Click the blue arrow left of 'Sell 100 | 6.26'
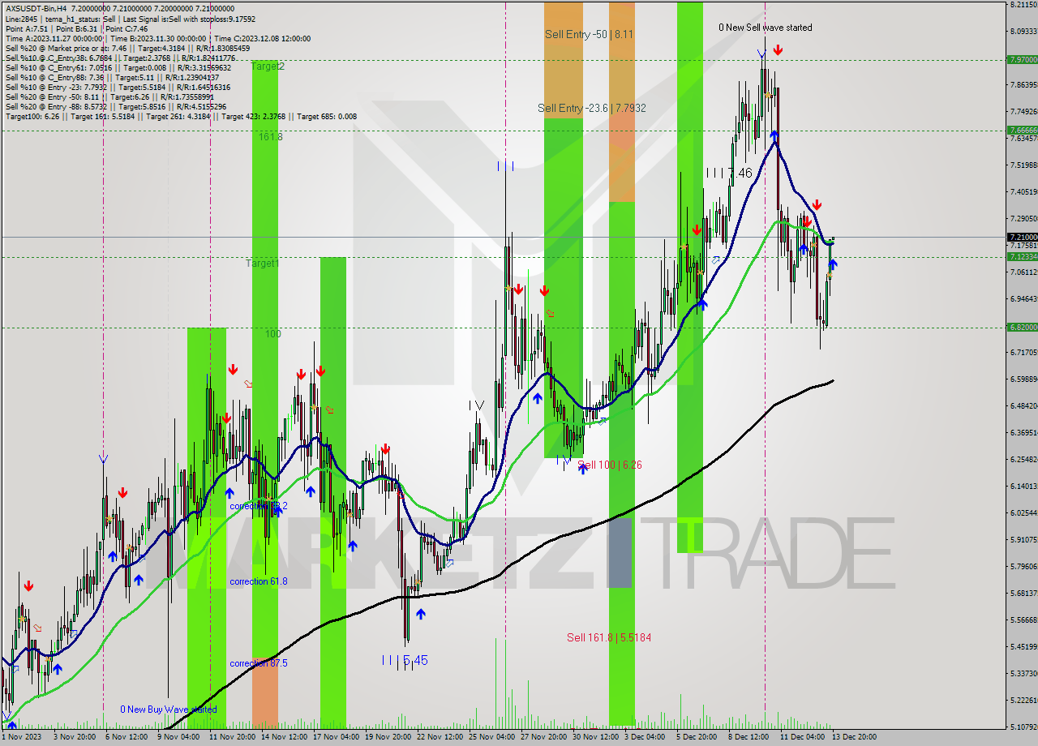This screenshot has height=746, width=1038. [582, 469]
